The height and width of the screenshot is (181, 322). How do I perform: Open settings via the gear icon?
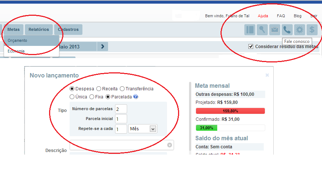[300, 30]
